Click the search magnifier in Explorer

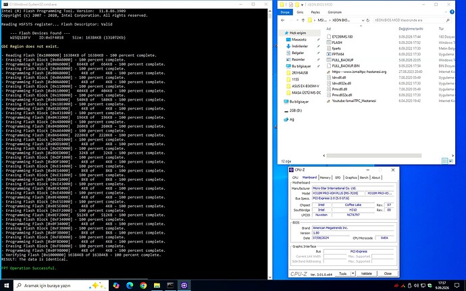[448, 20]
